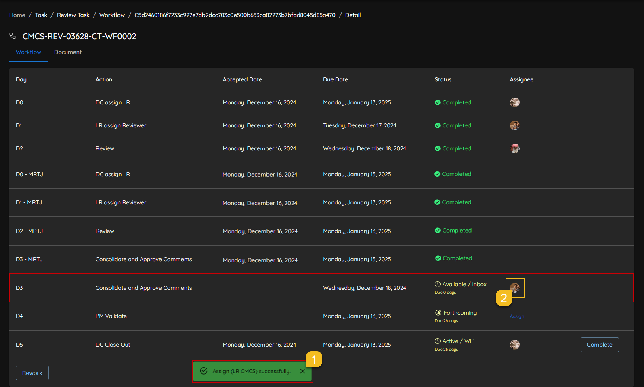
Task: Click the workflow icon beside CMCS-REV-03628-CT-WF0002
Action: tap(13, 36)
